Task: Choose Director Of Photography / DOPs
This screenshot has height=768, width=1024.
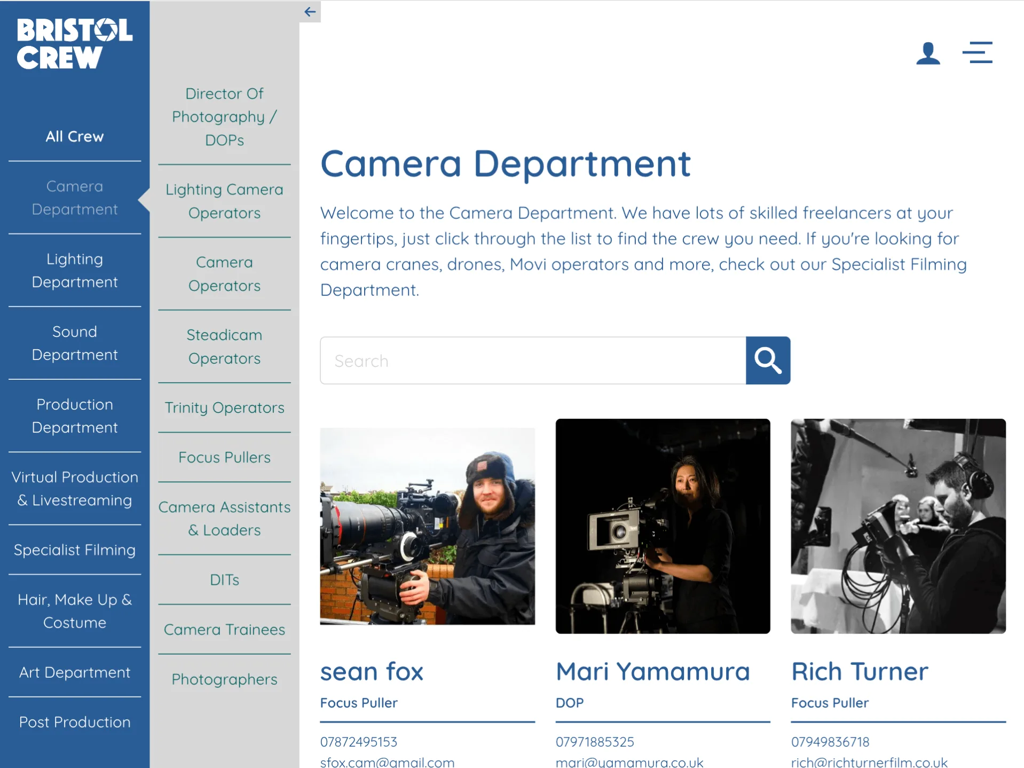Action: 224,117
